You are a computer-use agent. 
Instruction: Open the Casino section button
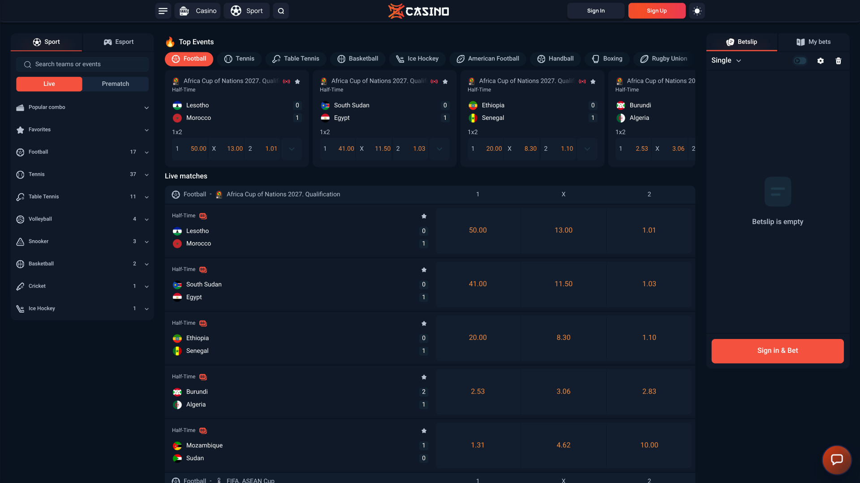[198, 11]
